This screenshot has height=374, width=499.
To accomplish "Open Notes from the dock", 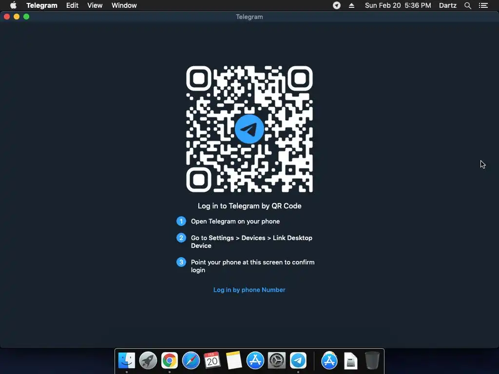I will [x=234, y=360].
